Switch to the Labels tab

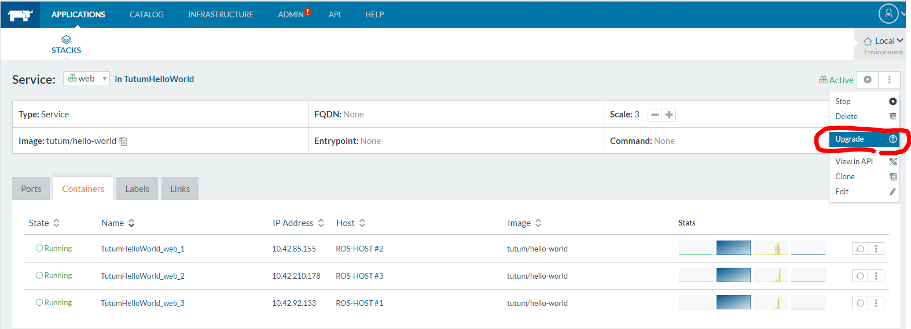click(137, 189)
